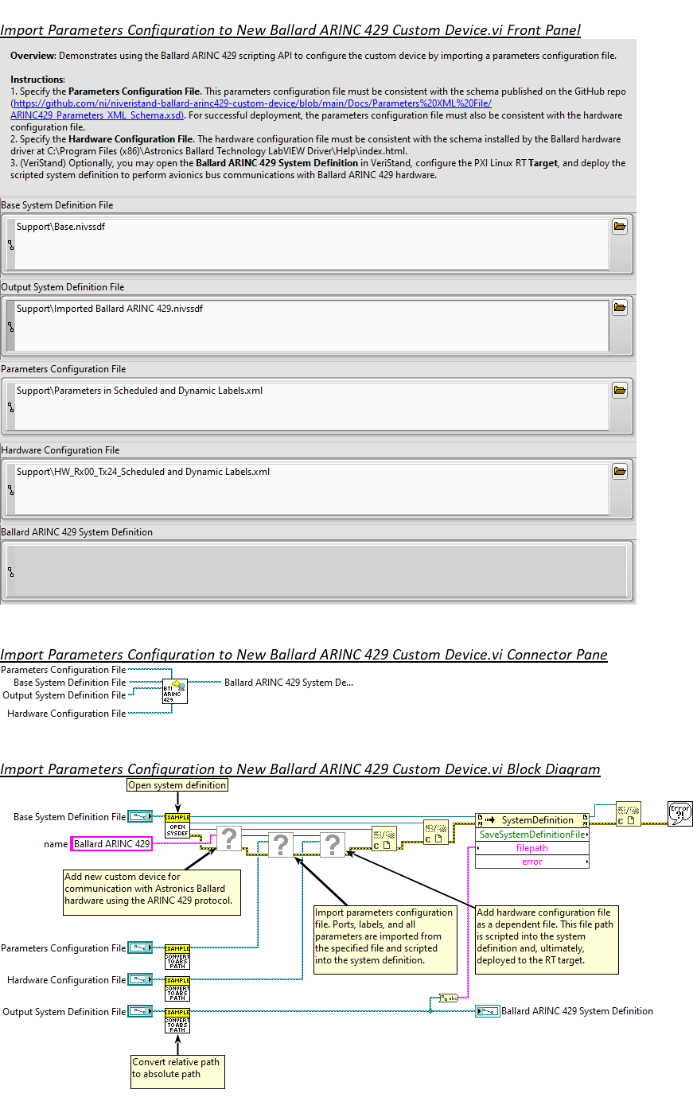
Task: Click the HW_Rx00_Tx24_Scheduled and Dynamic Labels.xml path field
Action: tap(312, 489)
